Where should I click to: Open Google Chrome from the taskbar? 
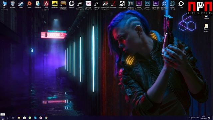pos(46,118)
